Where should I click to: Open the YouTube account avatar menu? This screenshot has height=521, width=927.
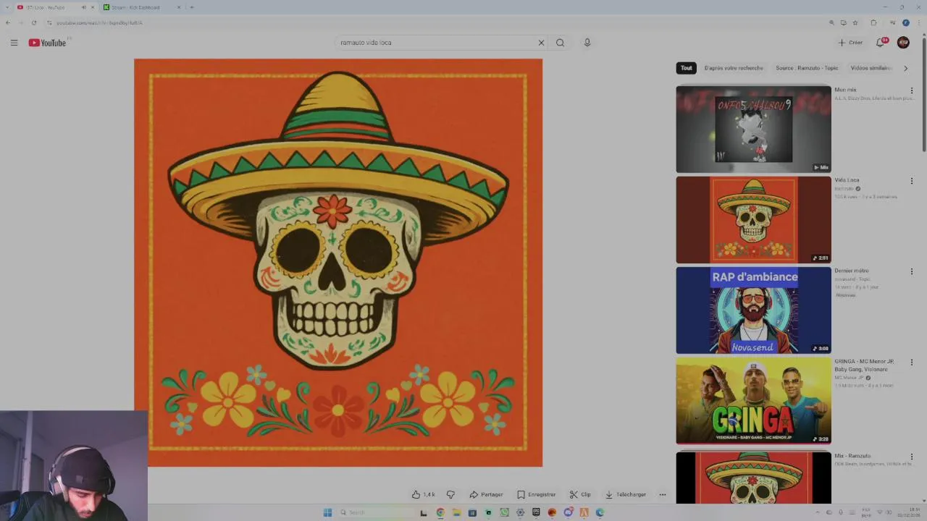(903, 43)
